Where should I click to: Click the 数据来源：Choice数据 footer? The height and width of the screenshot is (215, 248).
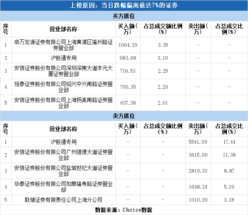[x=124, y=210]
